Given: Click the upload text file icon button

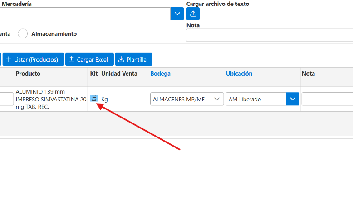Looking at the screenshot, I should [193, 14].
